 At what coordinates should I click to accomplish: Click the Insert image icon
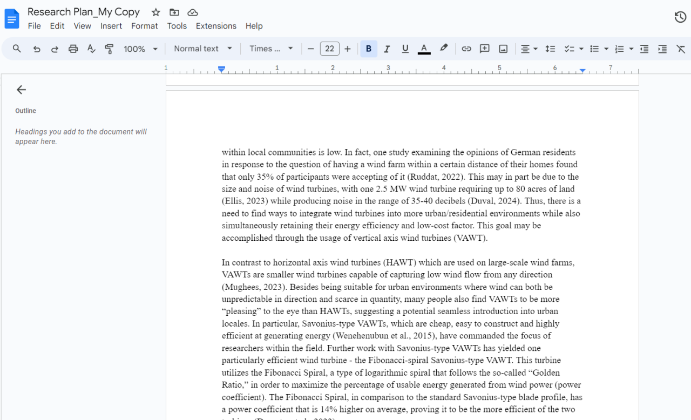pos(503,49)
